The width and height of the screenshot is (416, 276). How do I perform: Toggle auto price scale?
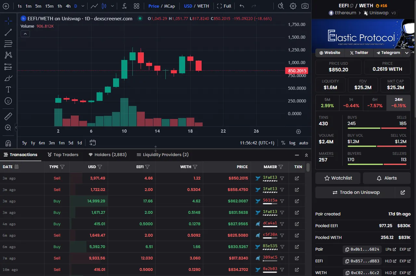304,143
